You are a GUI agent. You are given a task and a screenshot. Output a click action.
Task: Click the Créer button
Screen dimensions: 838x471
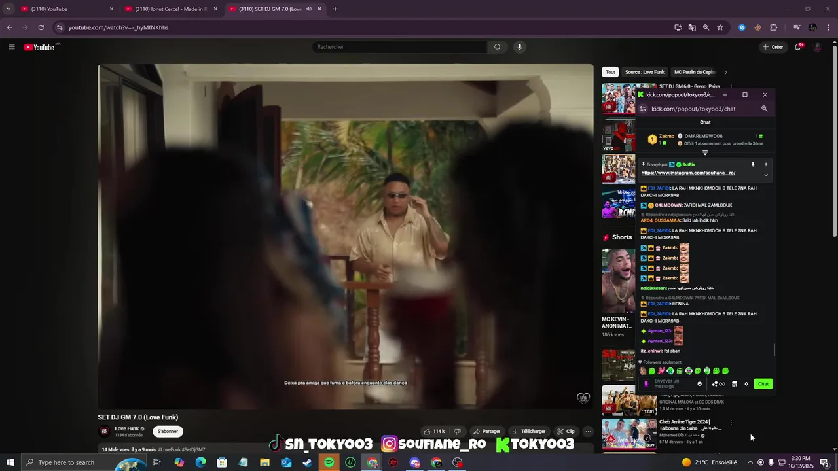pos(773,47)
